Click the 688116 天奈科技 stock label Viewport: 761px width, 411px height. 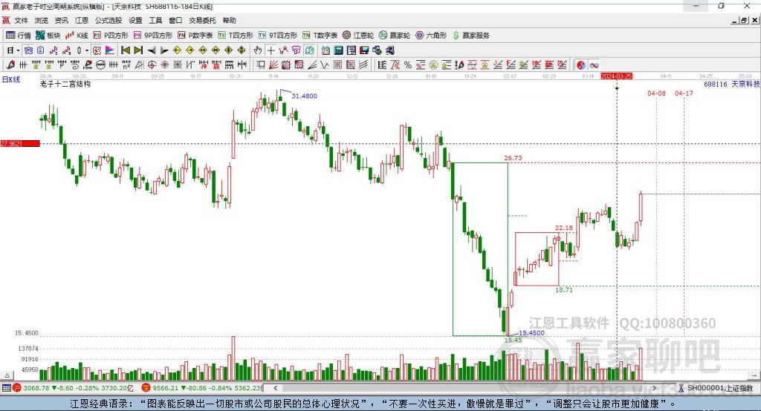731,84
